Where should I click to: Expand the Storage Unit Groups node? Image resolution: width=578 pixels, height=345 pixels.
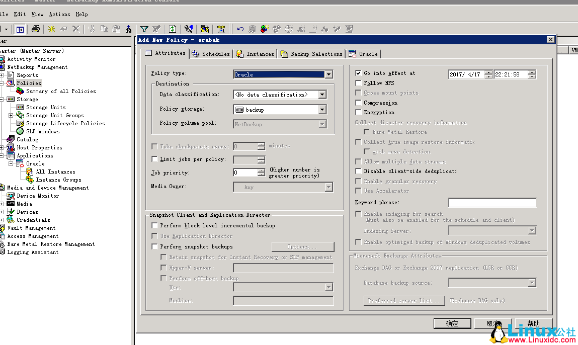(x=11, y=115)
